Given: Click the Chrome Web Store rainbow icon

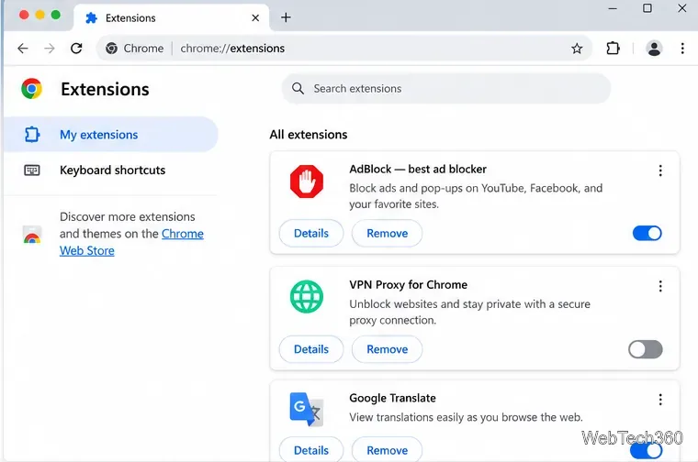Looking at the screenshot, I should coord(32,234).
